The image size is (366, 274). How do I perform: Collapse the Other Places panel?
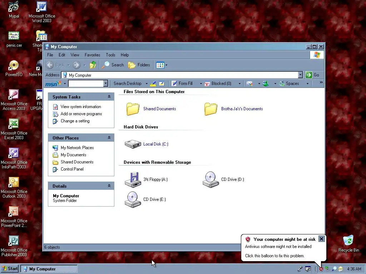pos(109,137)
